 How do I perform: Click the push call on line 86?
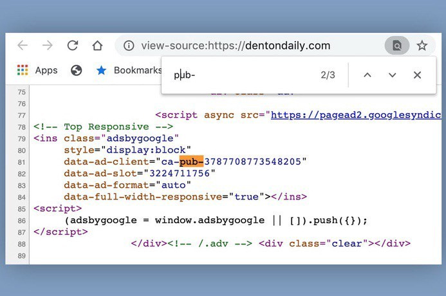340,220
